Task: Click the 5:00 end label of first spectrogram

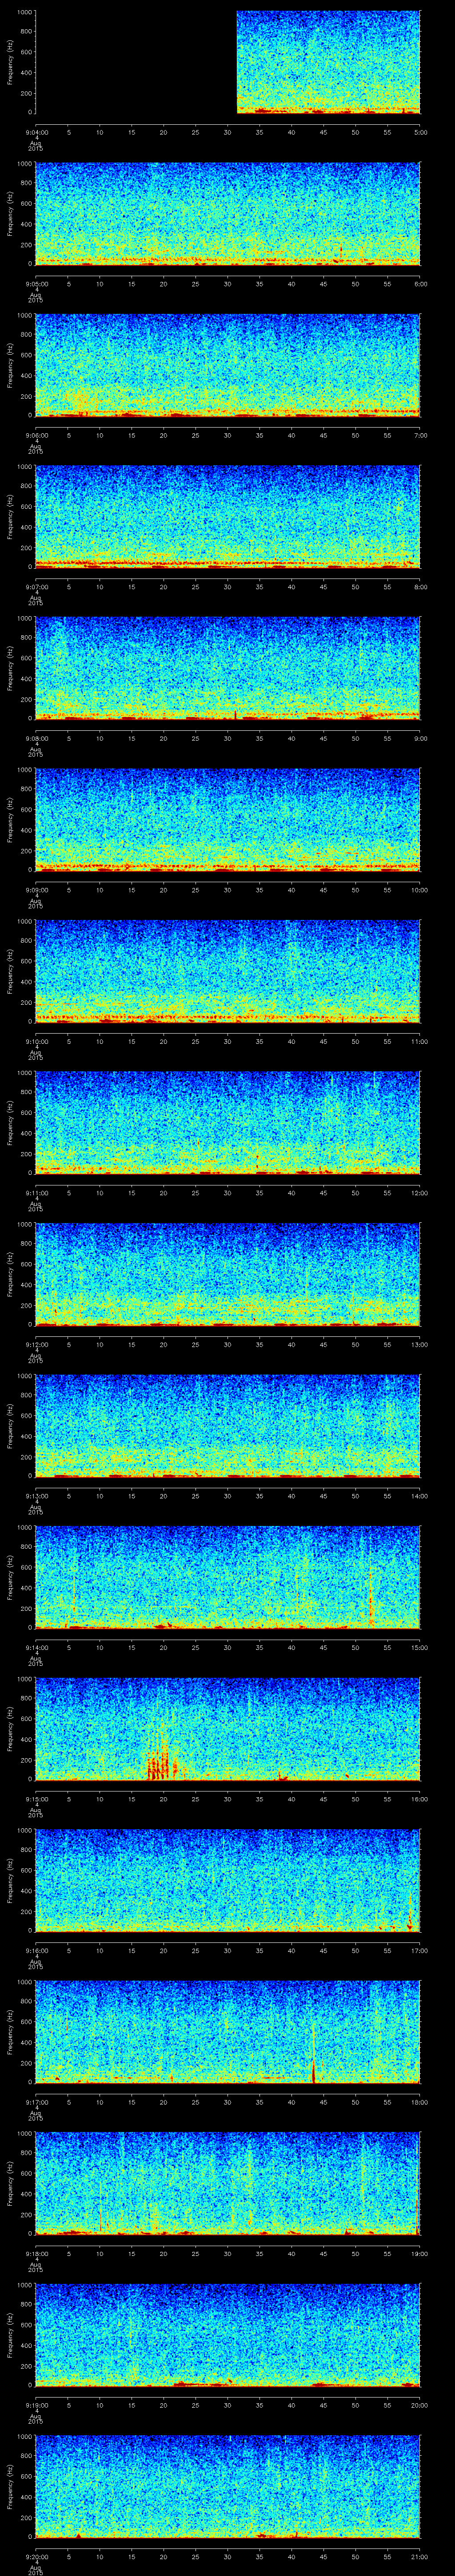Action: click(420, 132)
